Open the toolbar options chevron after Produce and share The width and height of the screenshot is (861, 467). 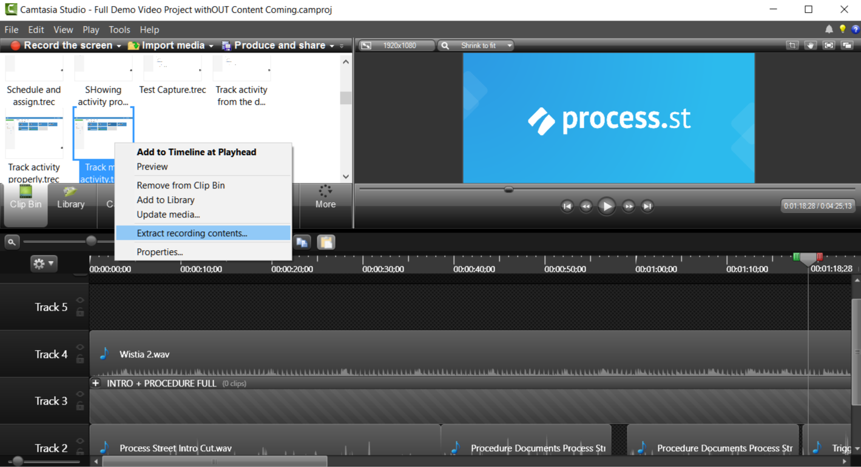342,46
